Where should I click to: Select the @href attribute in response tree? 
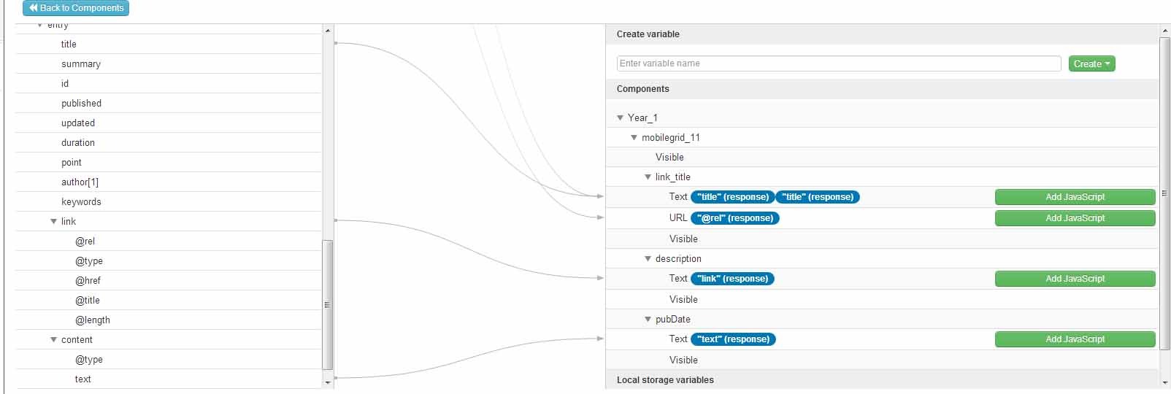point(88,280)
